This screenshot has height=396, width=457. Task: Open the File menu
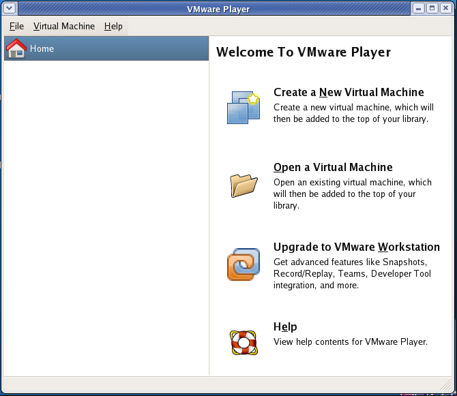[x=16, y=26]
